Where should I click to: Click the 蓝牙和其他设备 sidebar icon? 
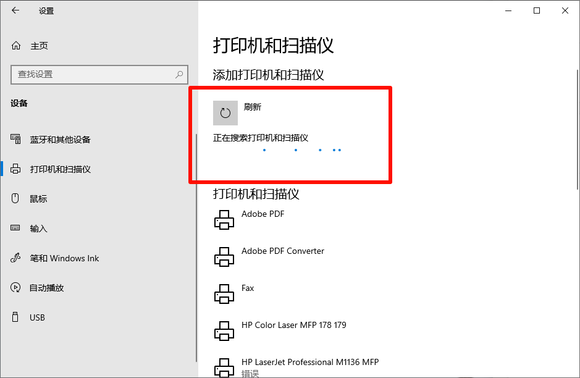(x=15, y=139)
